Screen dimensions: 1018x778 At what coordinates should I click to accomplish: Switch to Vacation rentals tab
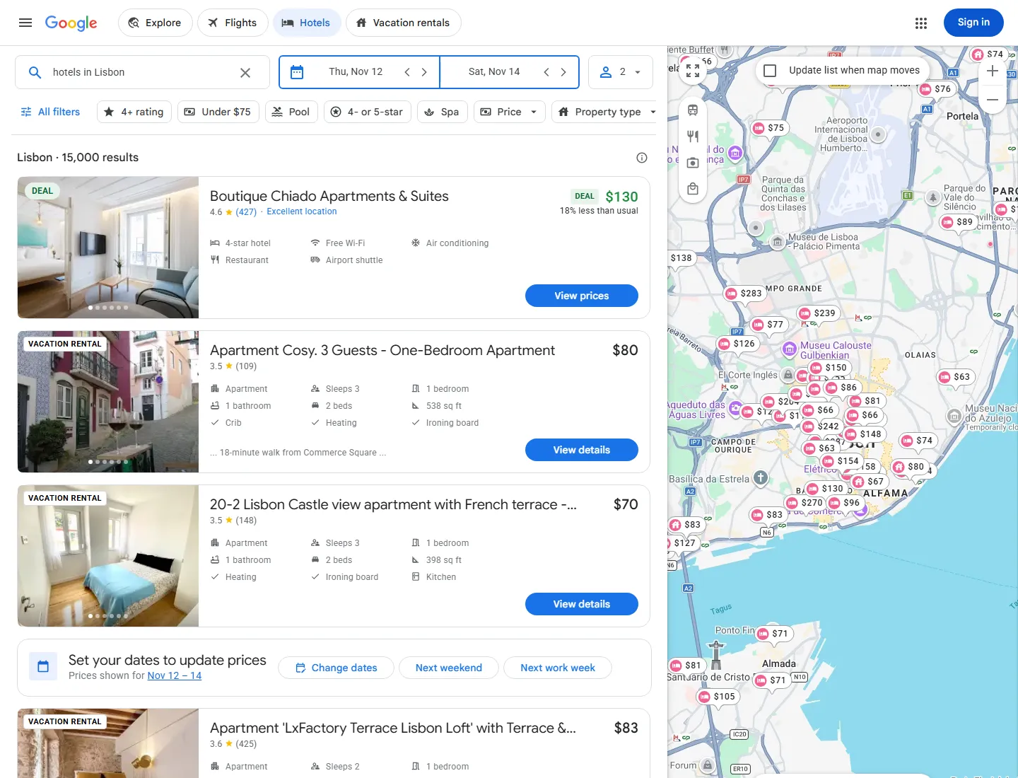click(x=403, y=23)
